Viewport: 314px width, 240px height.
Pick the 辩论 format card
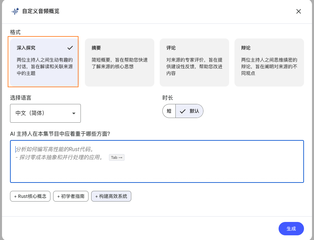269,62
